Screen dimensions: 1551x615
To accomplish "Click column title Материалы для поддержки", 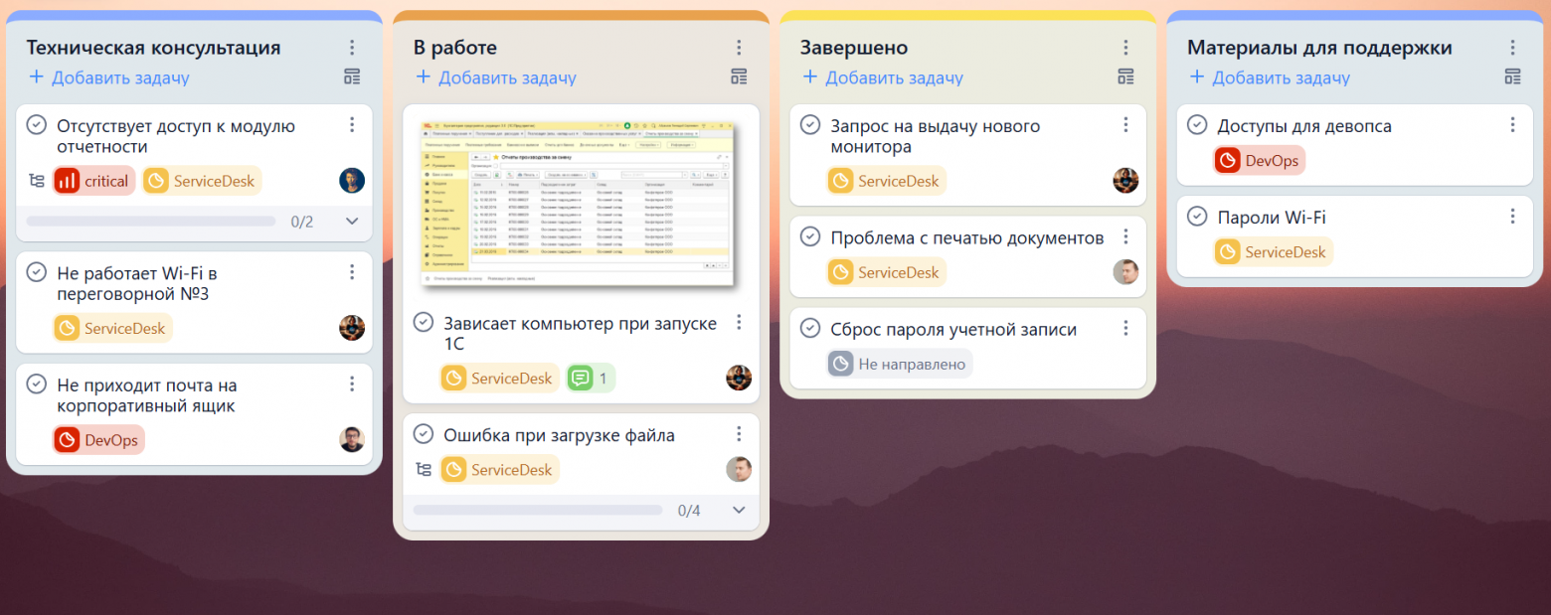I will pyautogui.click(x=1319, y=48).
